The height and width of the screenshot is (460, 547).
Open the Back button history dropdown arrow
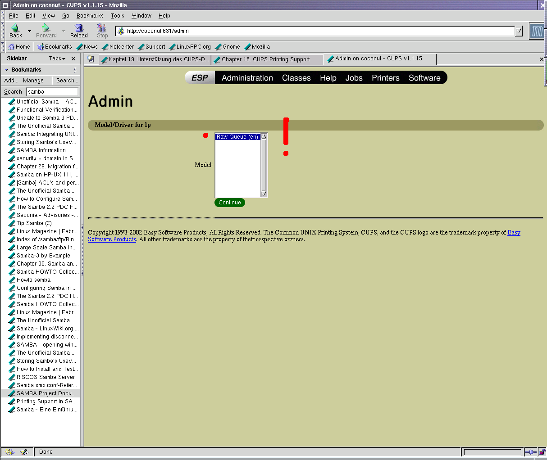pos(30,31)
